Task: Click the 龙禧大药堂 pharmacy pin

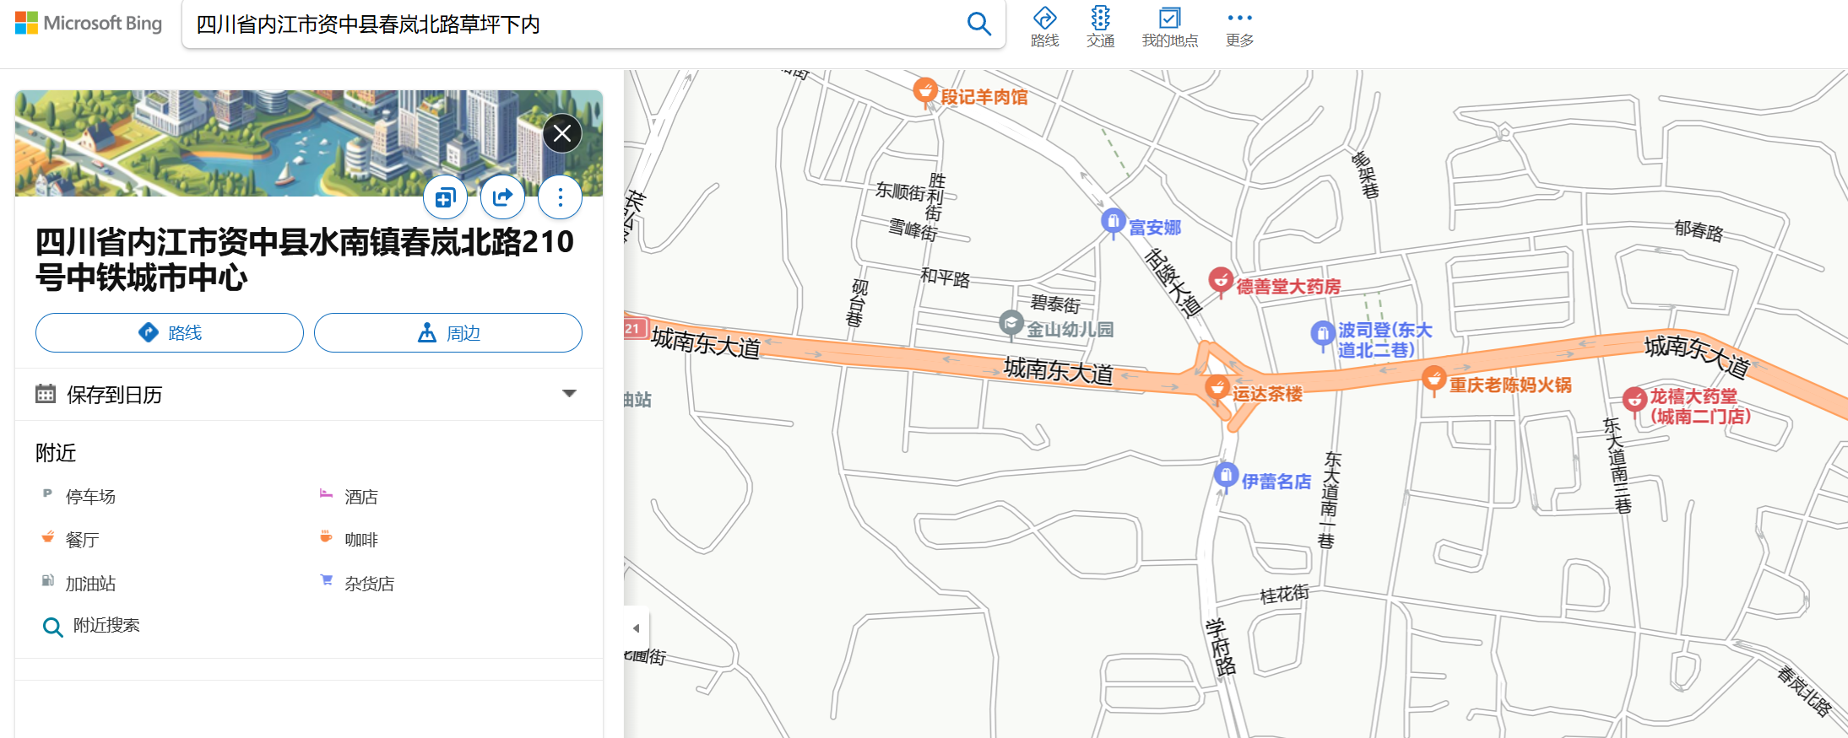Action: [1635, 400]
